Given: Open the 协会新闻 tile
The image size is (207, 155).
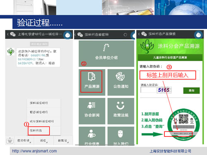Looking at the screenshot, I should [x=92, y=111].
